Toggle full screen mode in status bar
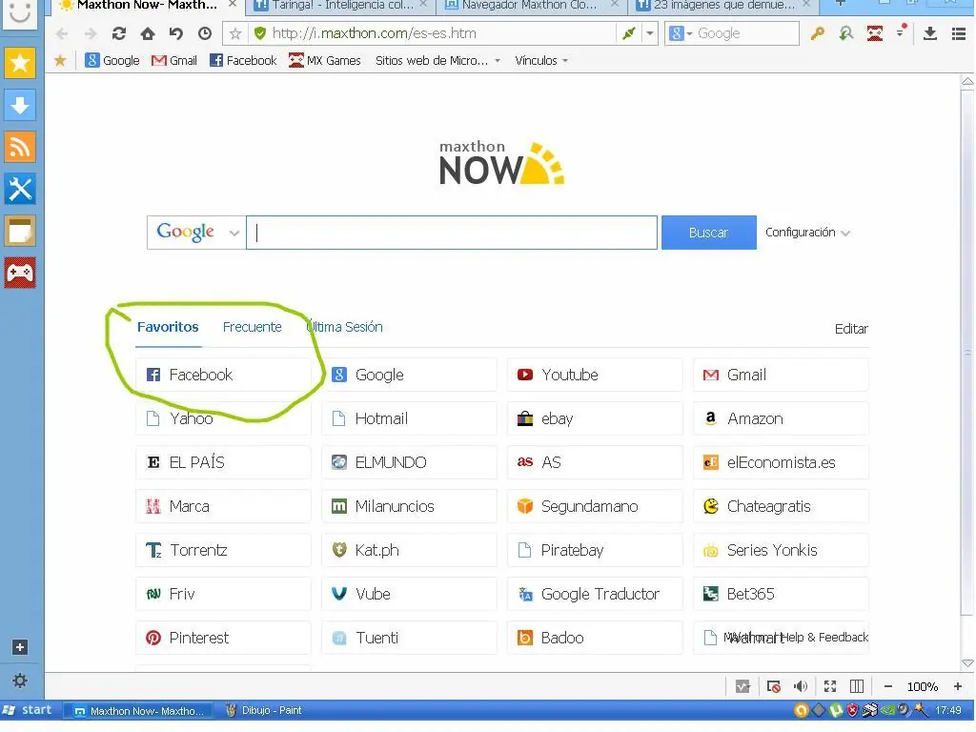 pyautogui.click(x=830, y=686)
